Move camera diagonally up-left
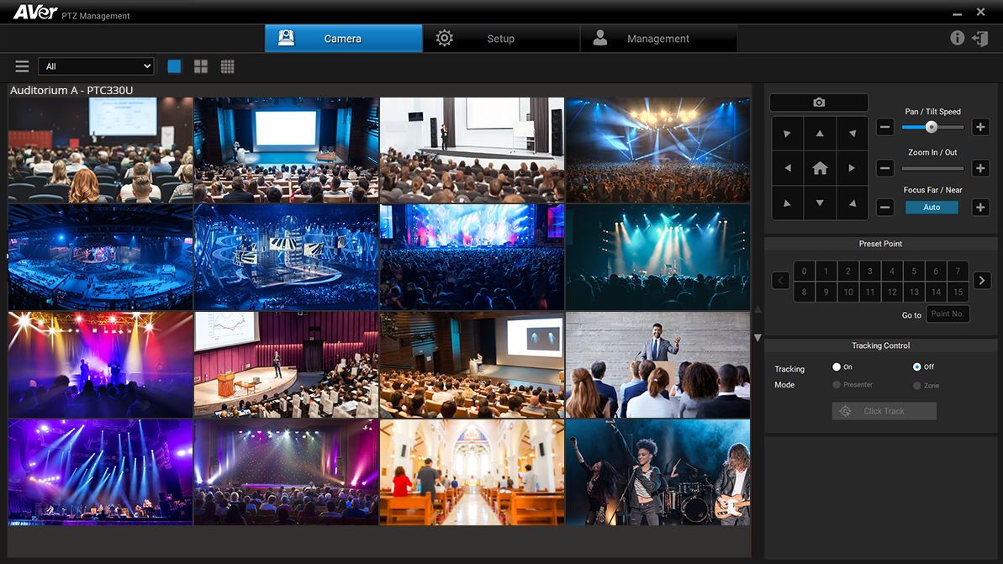 788,134
